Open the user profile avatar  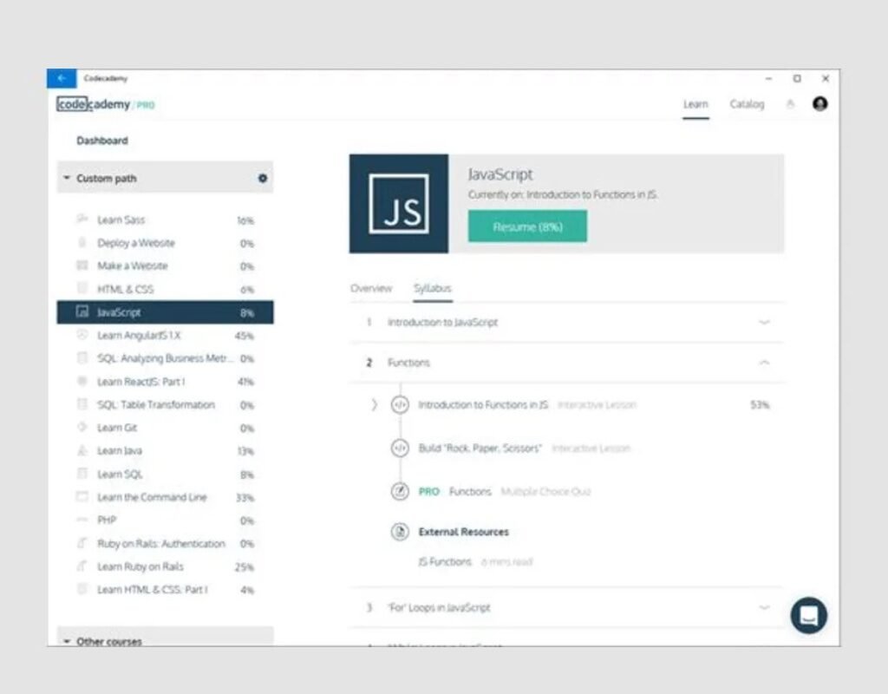[820, 104]
